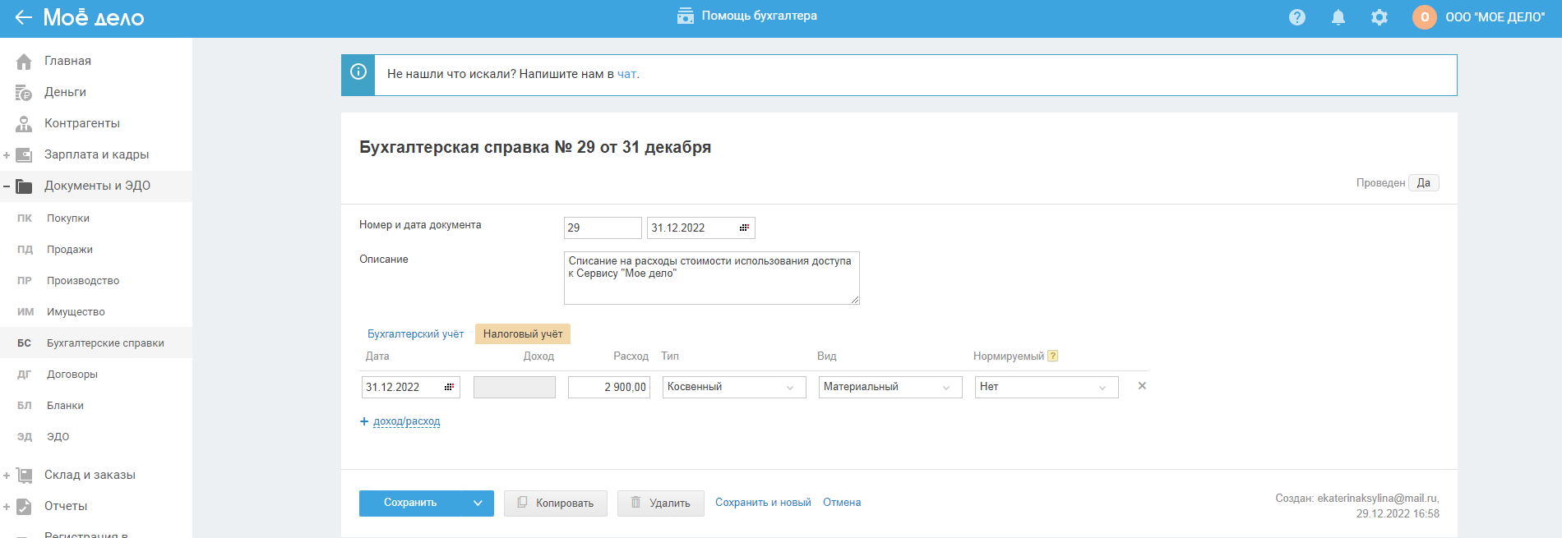
Task: Click the Зарплата и кадры wallet icon
Action: (x=24, y=155)
